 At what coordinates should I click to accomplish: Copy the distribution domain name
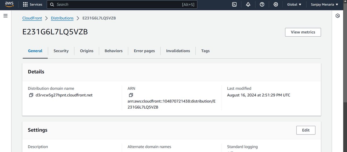[x=31, y=95]
